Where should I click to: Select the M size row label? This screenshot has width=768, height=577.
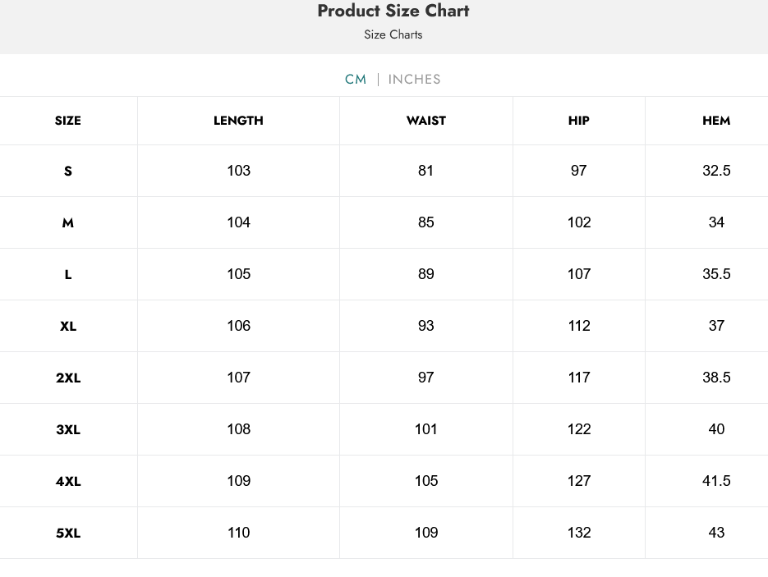[68, 223]
